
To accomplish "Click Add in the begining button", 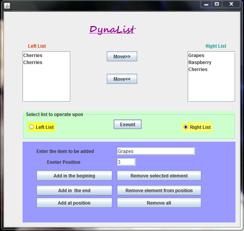I will (x=74, y=175).
